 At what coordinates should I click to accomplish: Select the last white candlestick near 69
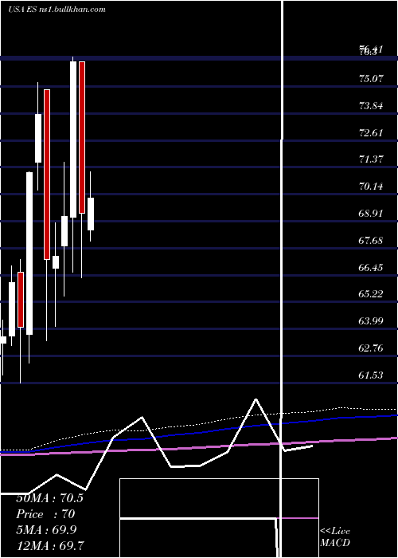click(91, 214)
